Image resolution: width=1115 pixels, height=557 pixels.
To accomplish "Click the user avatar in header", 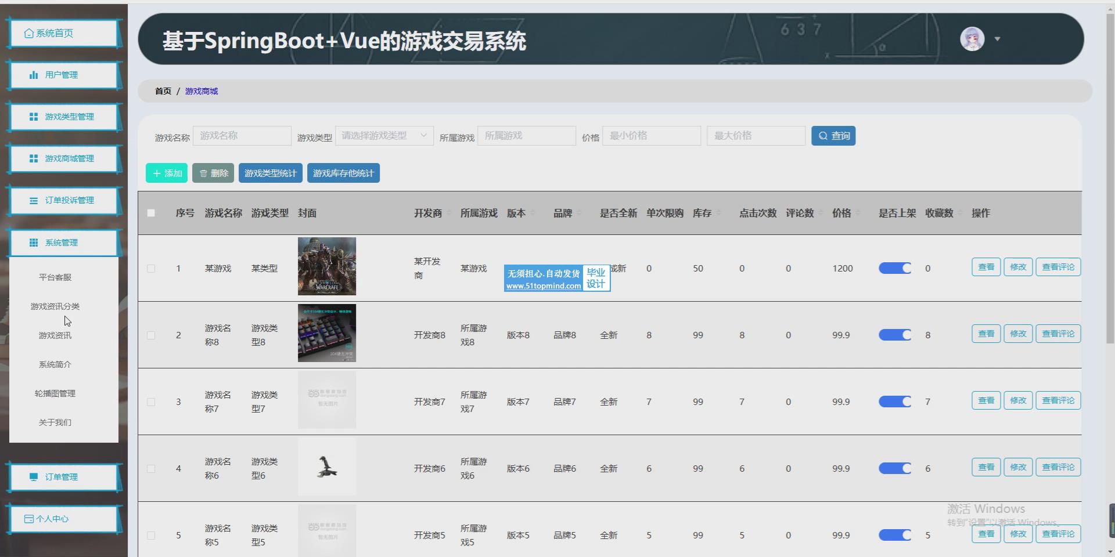I will point(972,39).
